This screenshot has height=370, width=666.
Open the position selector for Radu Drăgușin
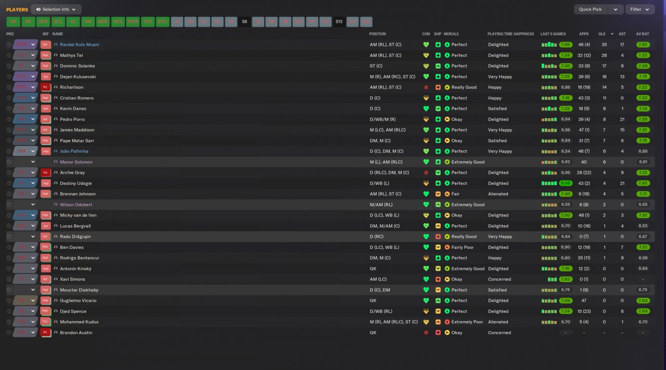(x=25, y=237)
